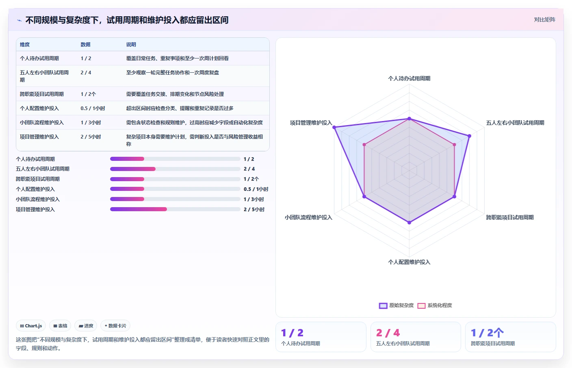The width and height of the screenshot is (572, 368).
Task: Click radar top axis label 个人待办试用周期
Action: [x=409, y=79]
